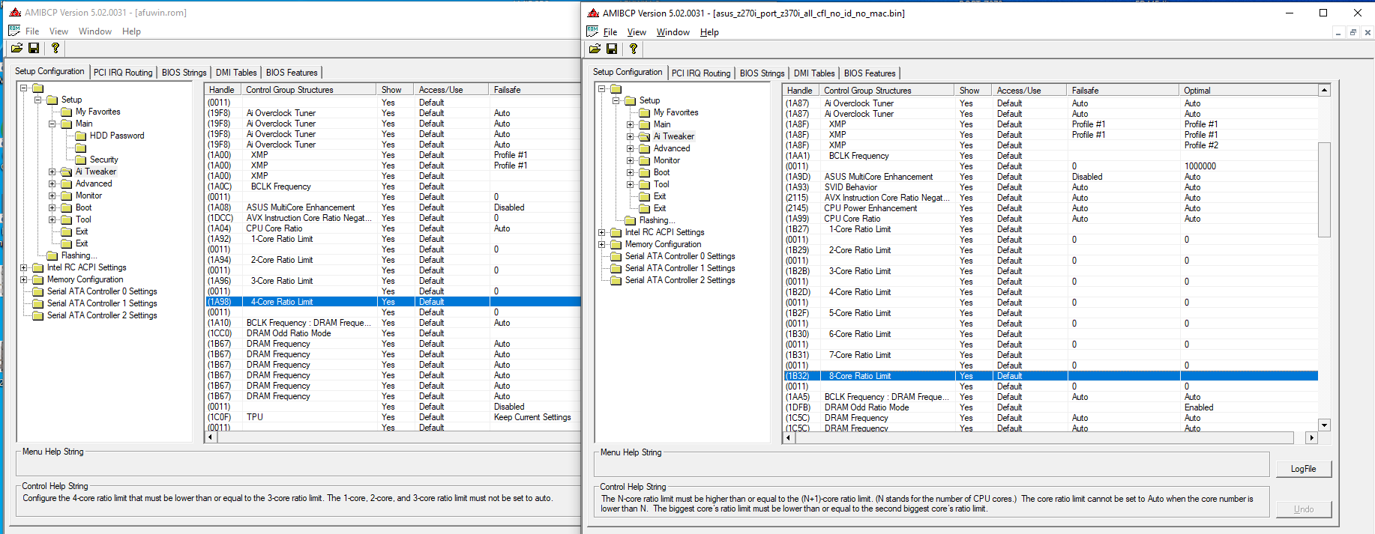Select Security folder in left window tree
Viewport: 1375px width, 534px height.
(103, 160)
